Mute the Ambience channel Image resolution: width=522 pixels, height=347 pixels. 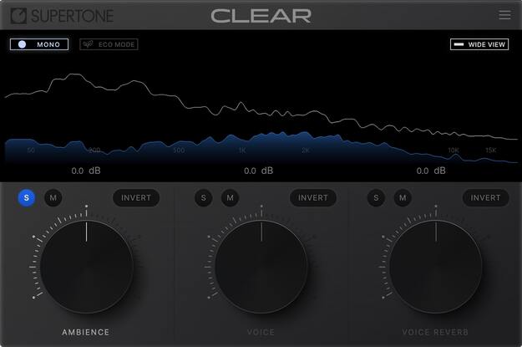[x=53, y=197]
